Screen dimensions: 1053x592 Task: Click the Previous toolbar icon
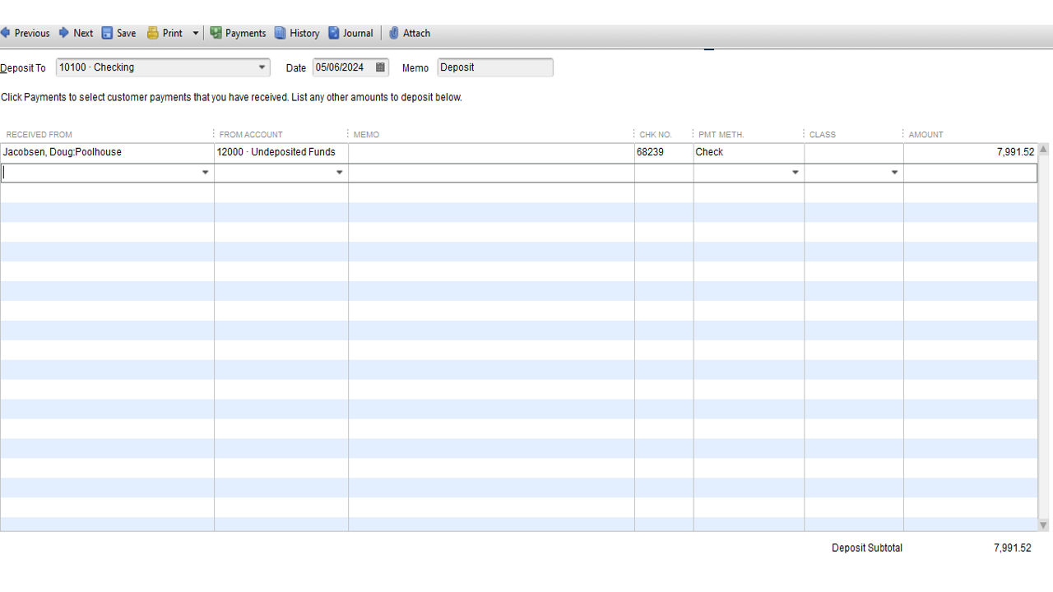(7, 33)
